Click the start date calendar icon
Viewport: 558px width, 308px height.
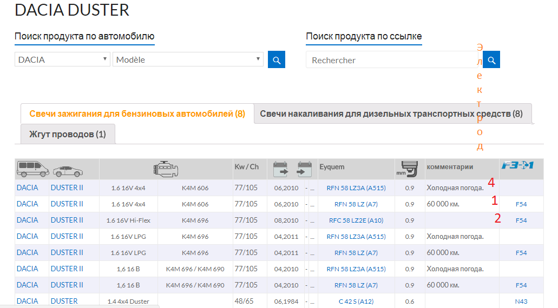click(x=280, y=169)
